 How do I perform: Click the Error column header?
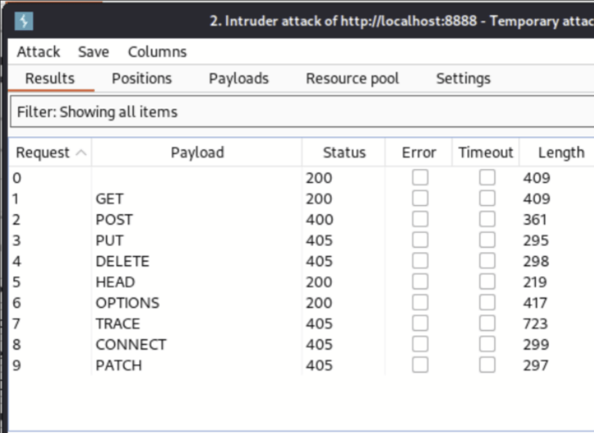[418, 152]
